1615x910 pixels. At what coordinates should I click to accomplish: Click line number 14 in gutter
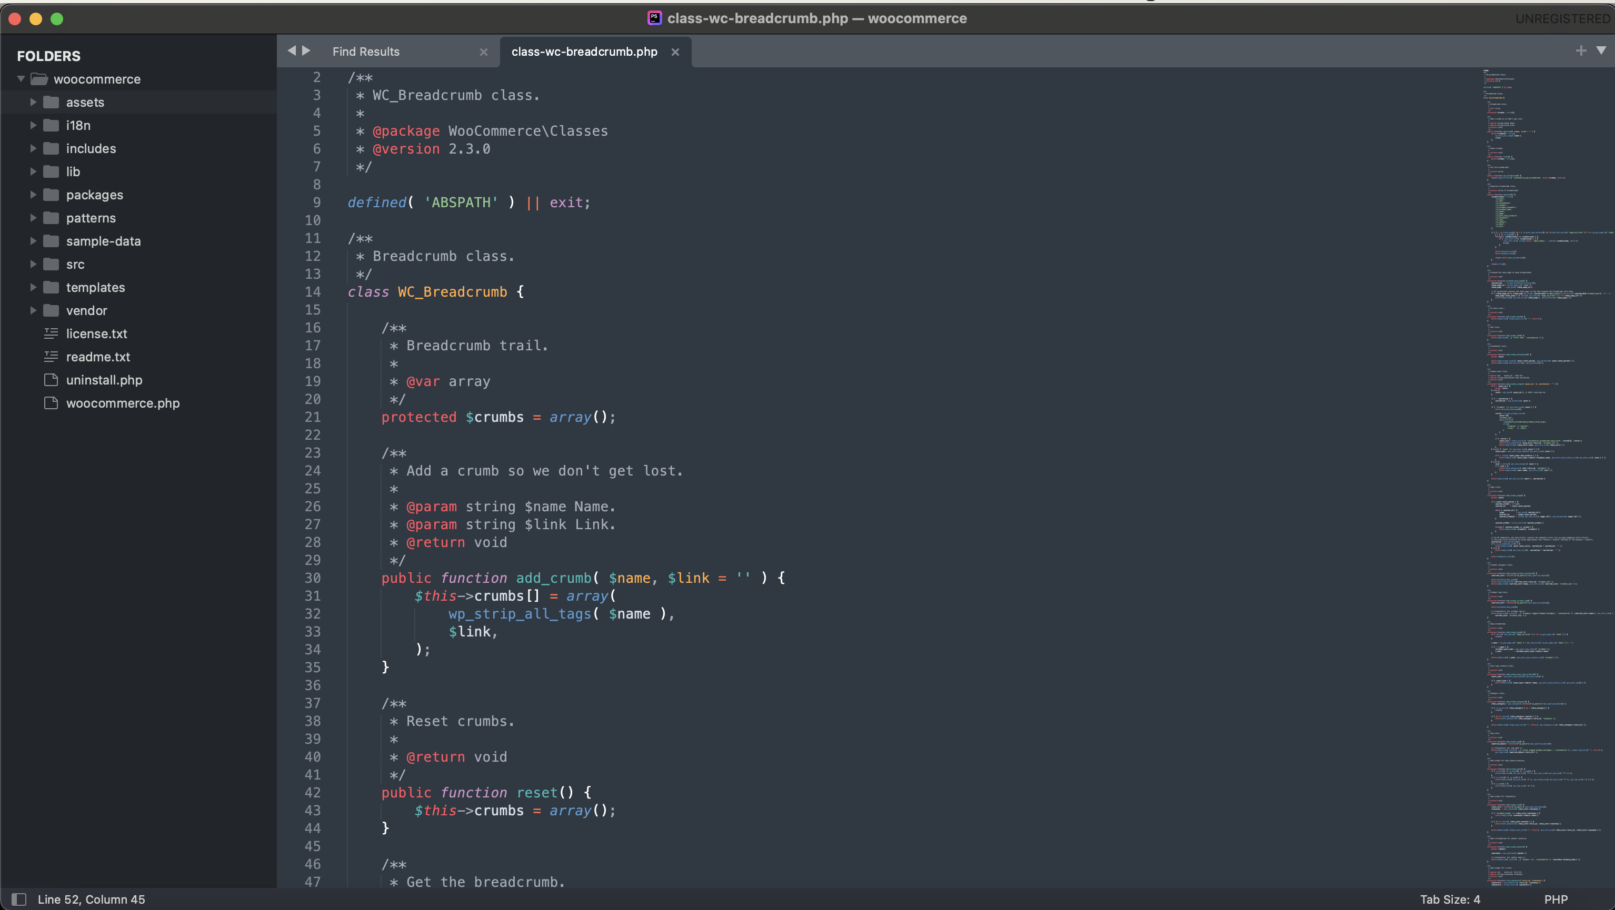pyautogui.click(x=312, y=292)
